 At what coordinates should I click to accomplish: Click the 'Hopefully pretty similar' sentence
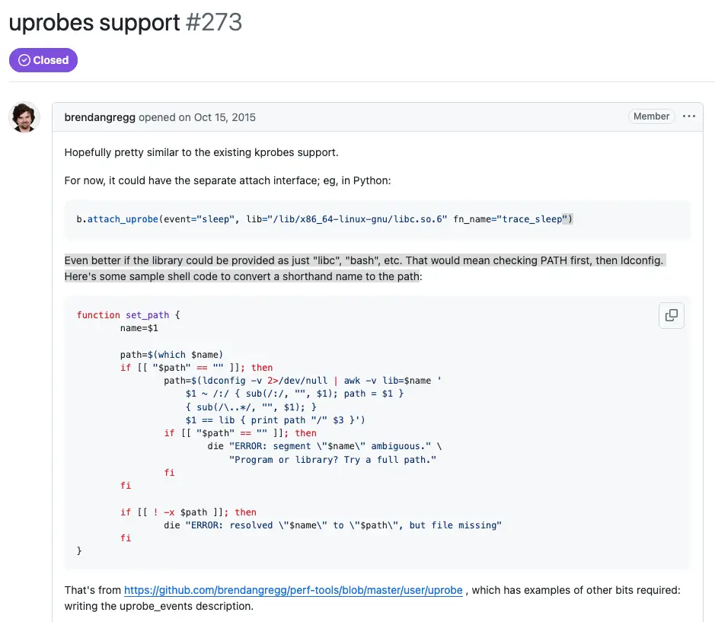coord(201,152)
